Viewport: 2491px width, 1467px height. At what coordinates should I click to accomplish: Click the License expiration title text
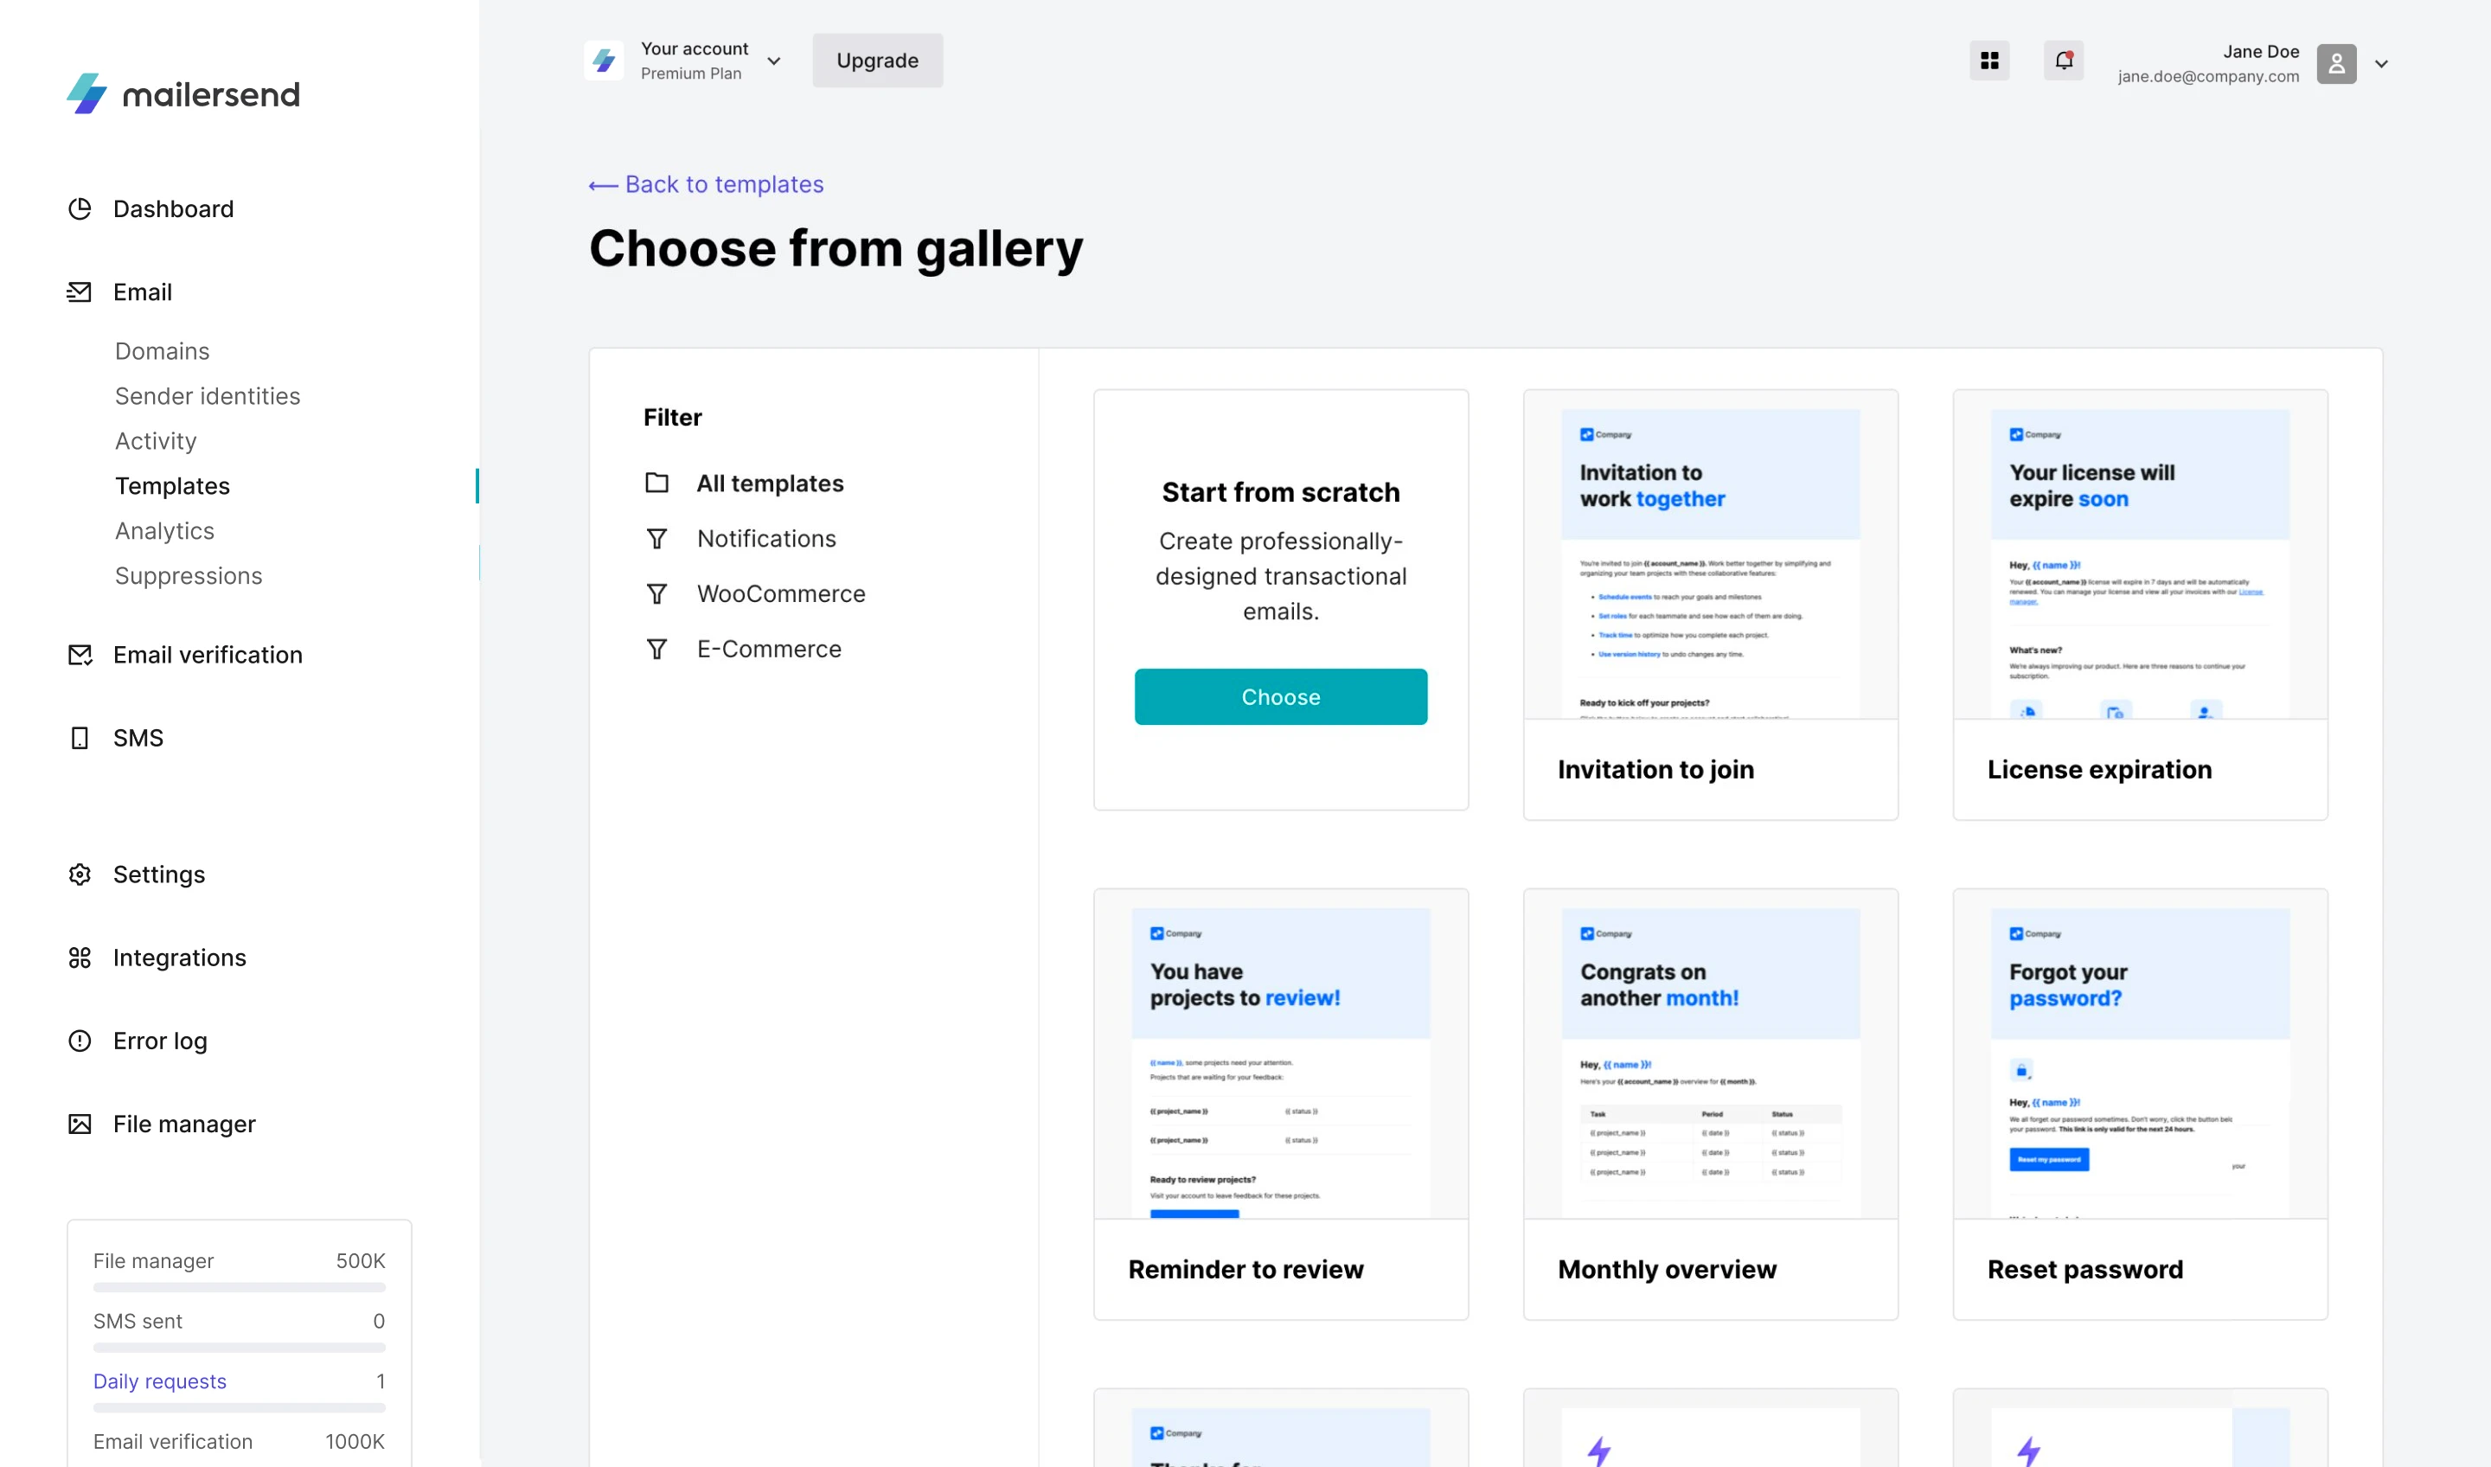2099,769
